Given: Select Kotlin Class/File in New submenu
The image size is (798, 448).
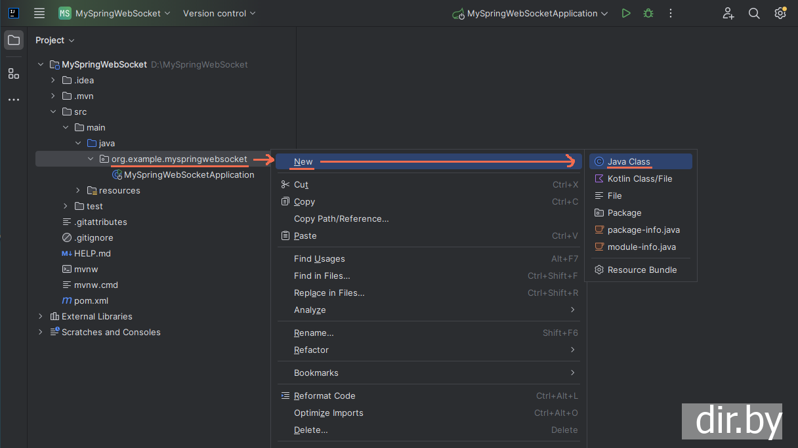Looking at the screenshot, I should coord(640,178).
